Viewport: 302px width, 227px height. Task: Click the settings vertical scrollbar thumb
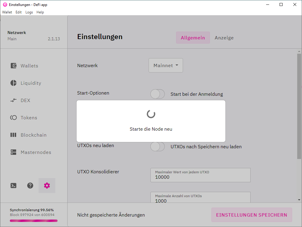click(299, 106)
